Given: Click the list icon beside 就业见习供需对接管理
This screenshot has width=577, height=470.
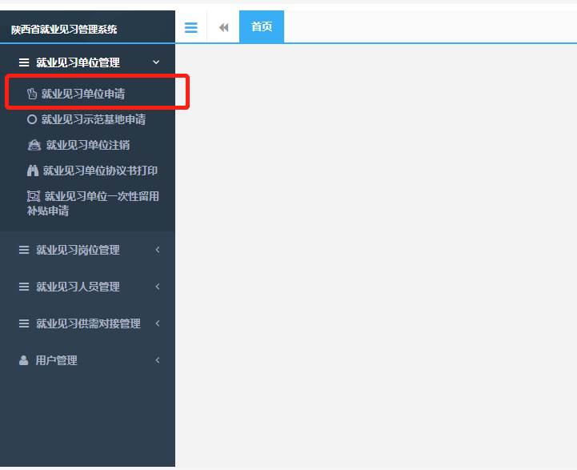Looking at the screenshot, I should tap(24, 323).
